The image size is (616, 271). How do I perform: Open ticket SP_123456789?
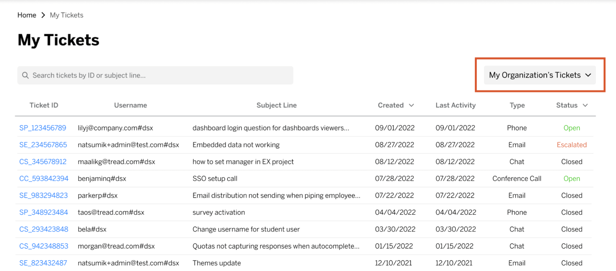pyautogui.click(x=43, y=128)
